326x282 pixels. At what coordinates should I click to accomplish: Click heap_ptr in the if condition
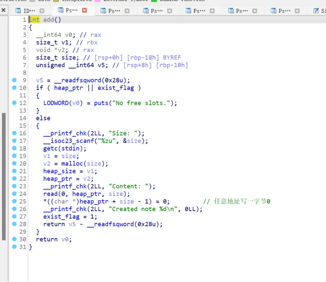[68, 88]
